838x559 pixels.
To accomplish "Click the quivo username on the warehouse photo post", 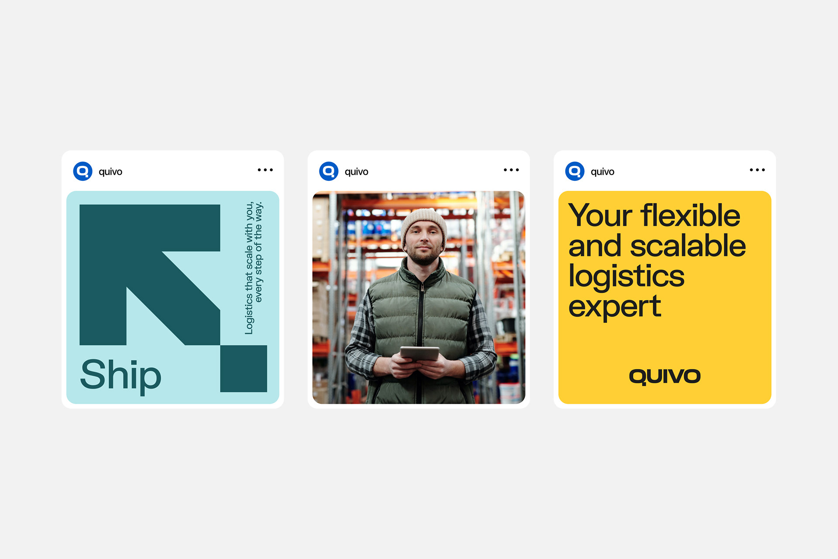I will pos(357,172).
